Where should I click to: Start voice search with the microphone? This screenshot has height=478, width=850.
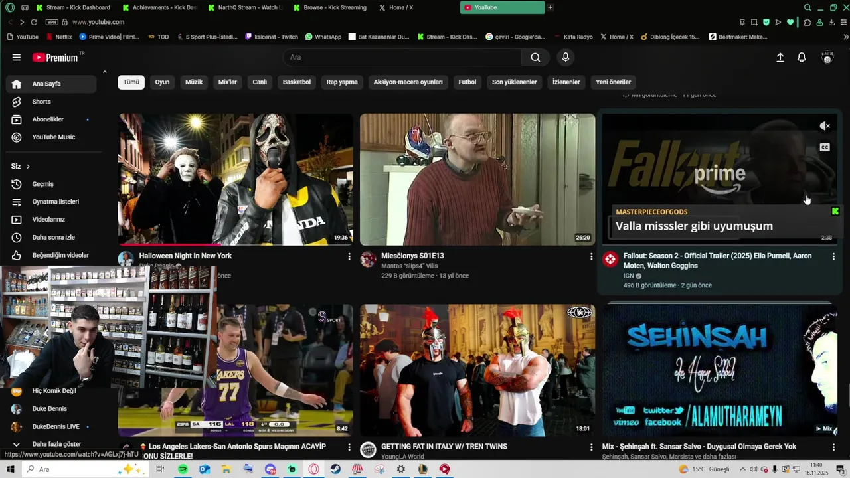point(566,57)
